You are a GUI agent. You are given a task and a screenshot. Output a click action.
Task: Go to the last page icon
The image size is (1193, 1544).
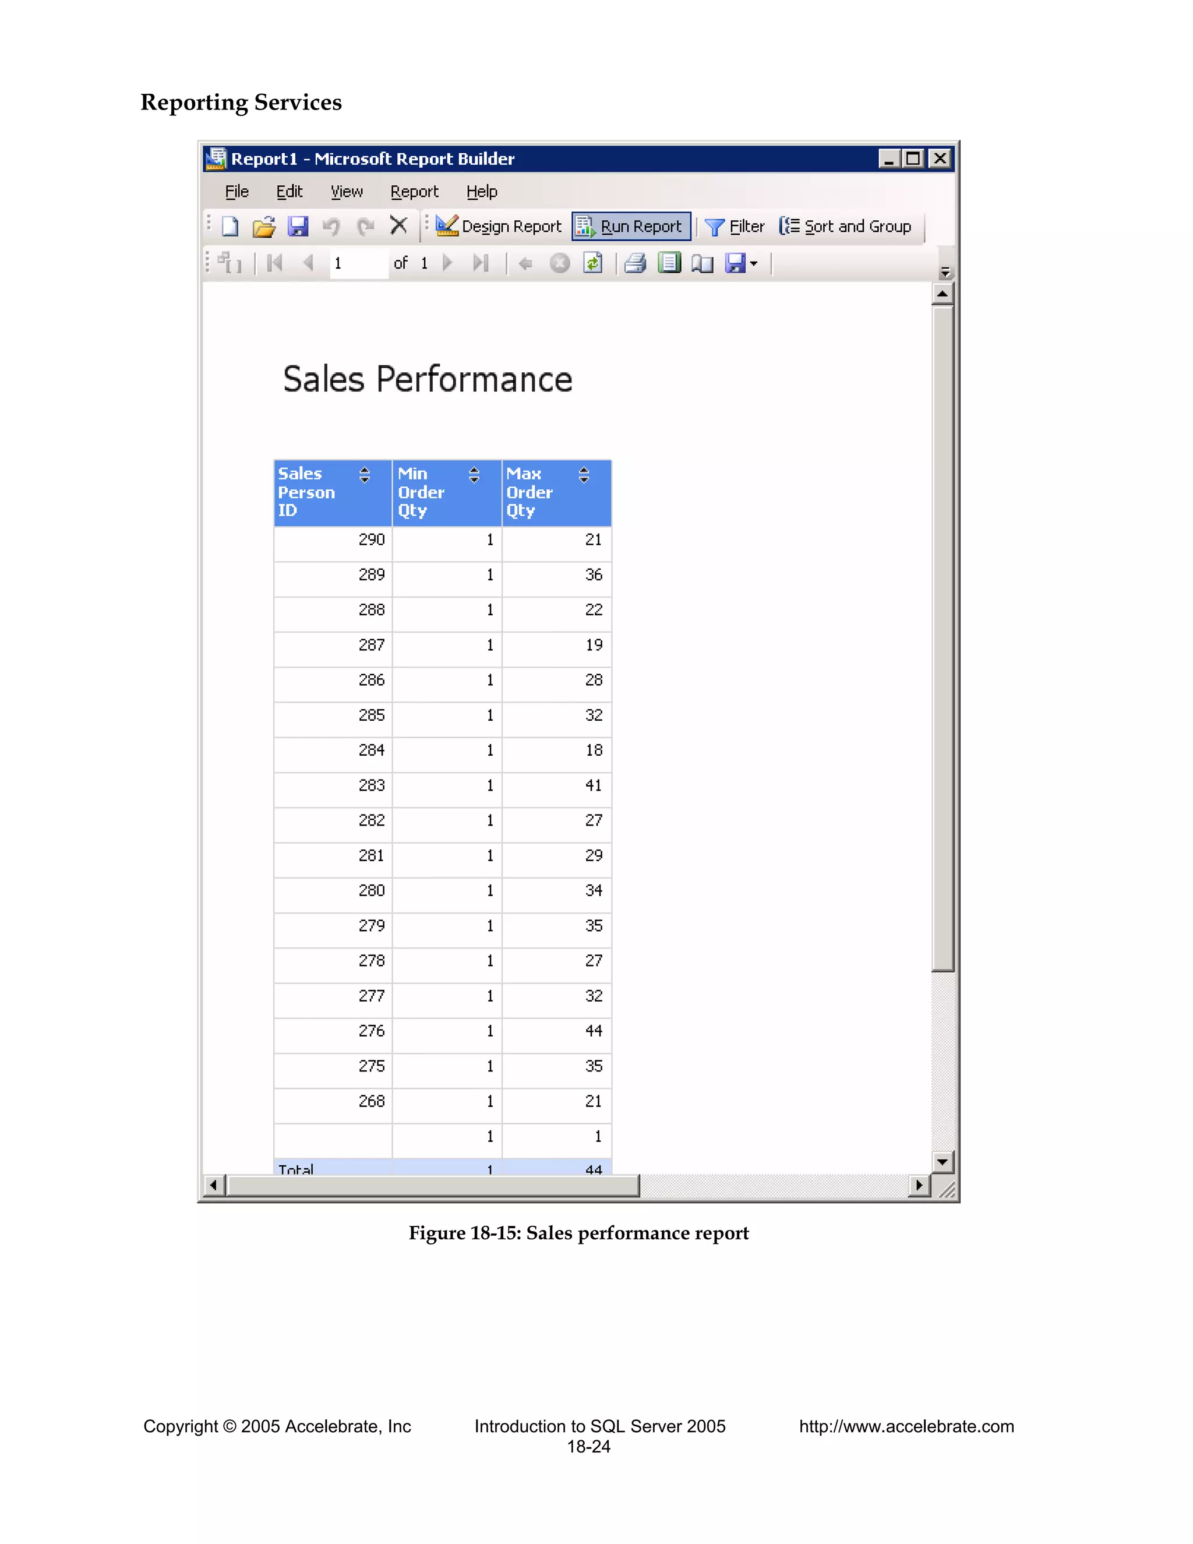[x=481, y=263]
